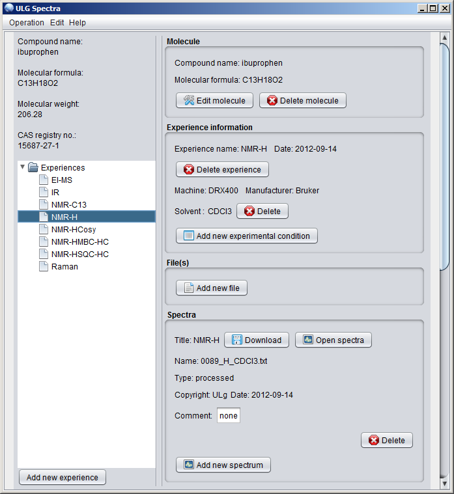Open the Help menu

click(78, 23)
